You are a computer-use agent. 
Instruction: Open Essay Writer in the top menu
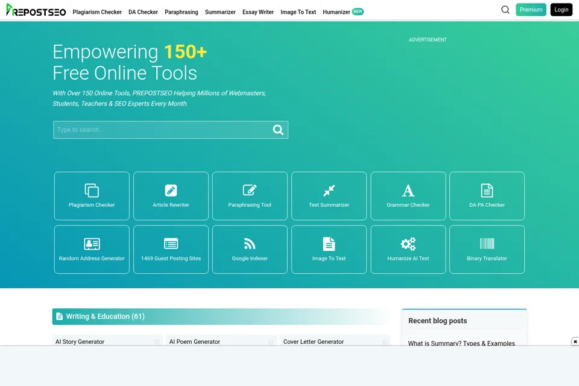(258, 12)
